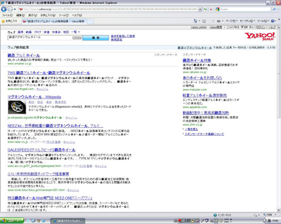This screenshot has height=224, width=281.
Task: Click the ログイン link at page top
Action: 261,27
